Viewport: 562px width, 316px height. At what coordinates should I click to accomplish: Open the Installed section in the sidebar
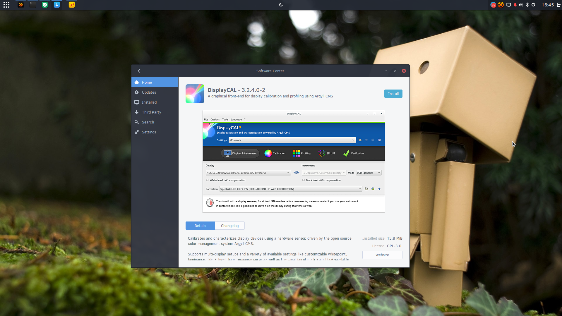(x=155, y=102)
